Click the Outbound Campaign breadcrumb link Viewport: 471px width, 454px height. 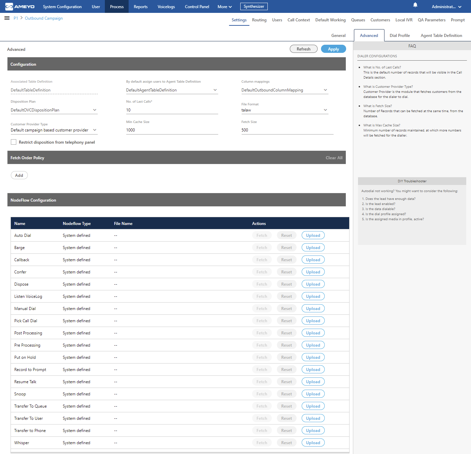click(44, 18)
